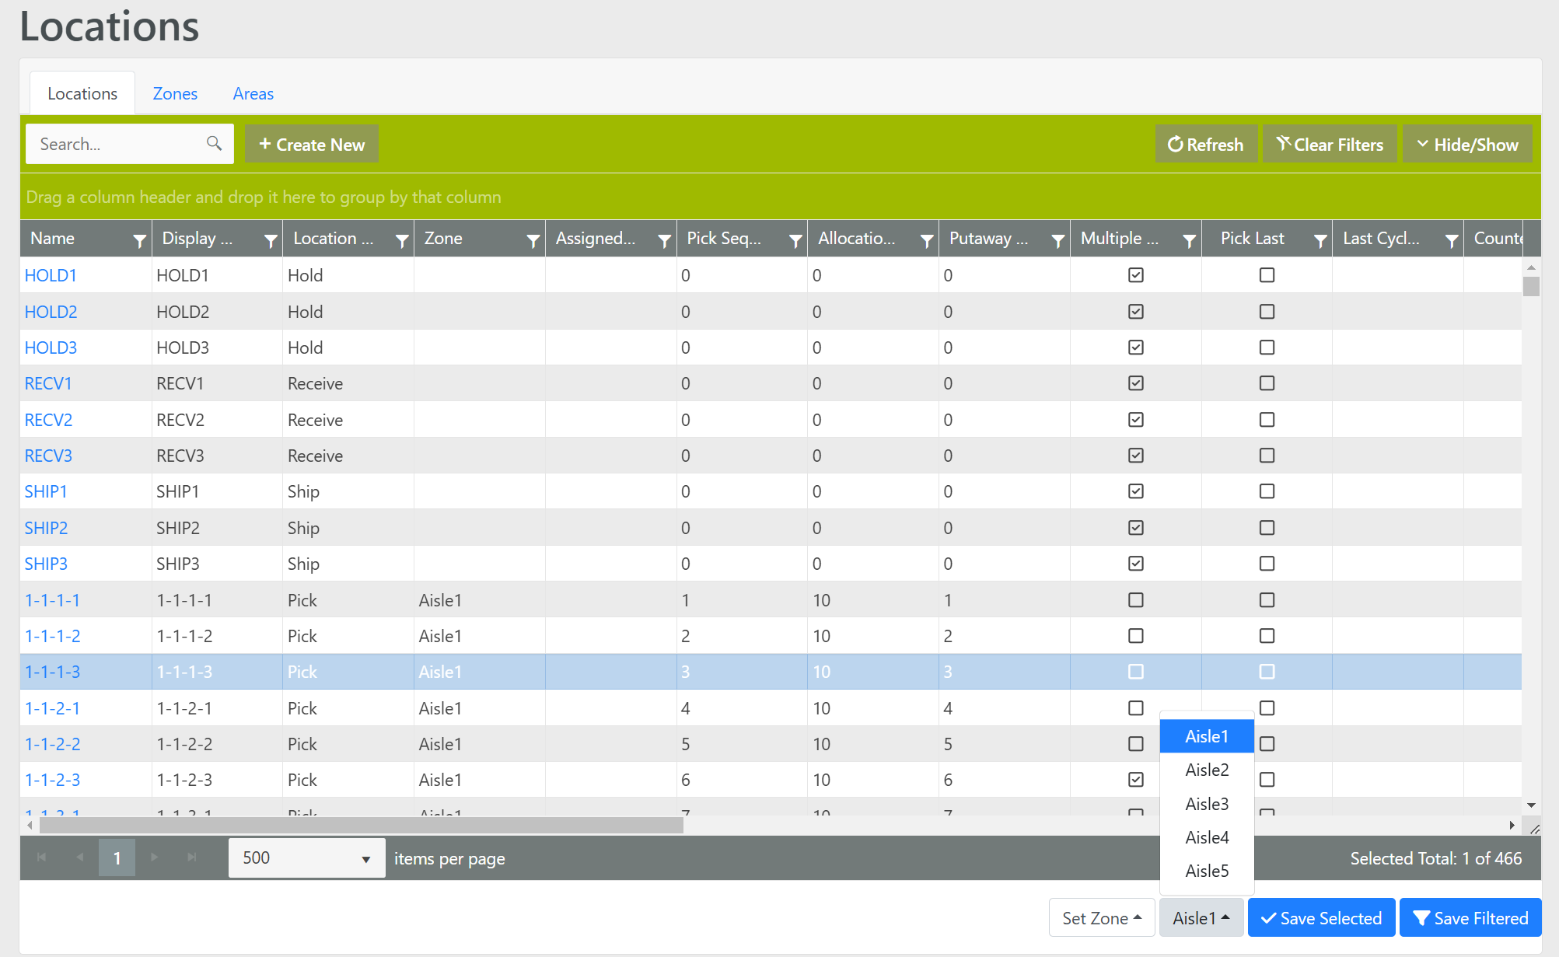
Task: Open filter on Zone column
Action: [533, 241]
